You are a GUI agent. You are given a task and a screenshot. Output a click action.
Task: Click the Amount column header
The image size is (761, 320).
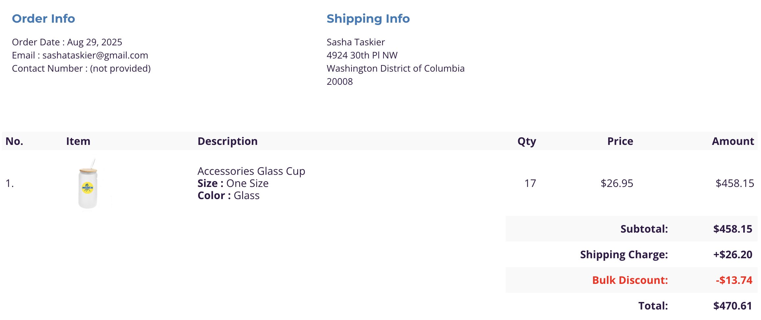(x=732, y=141)
